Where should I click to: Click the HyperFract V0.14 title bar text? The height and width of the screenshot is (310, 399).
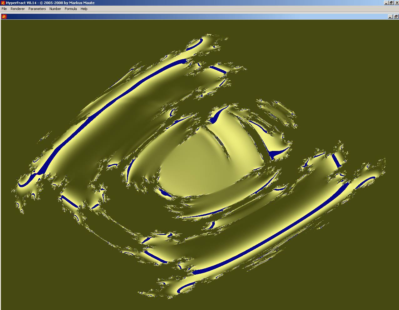pyautogui.click(x=50, y=3)
